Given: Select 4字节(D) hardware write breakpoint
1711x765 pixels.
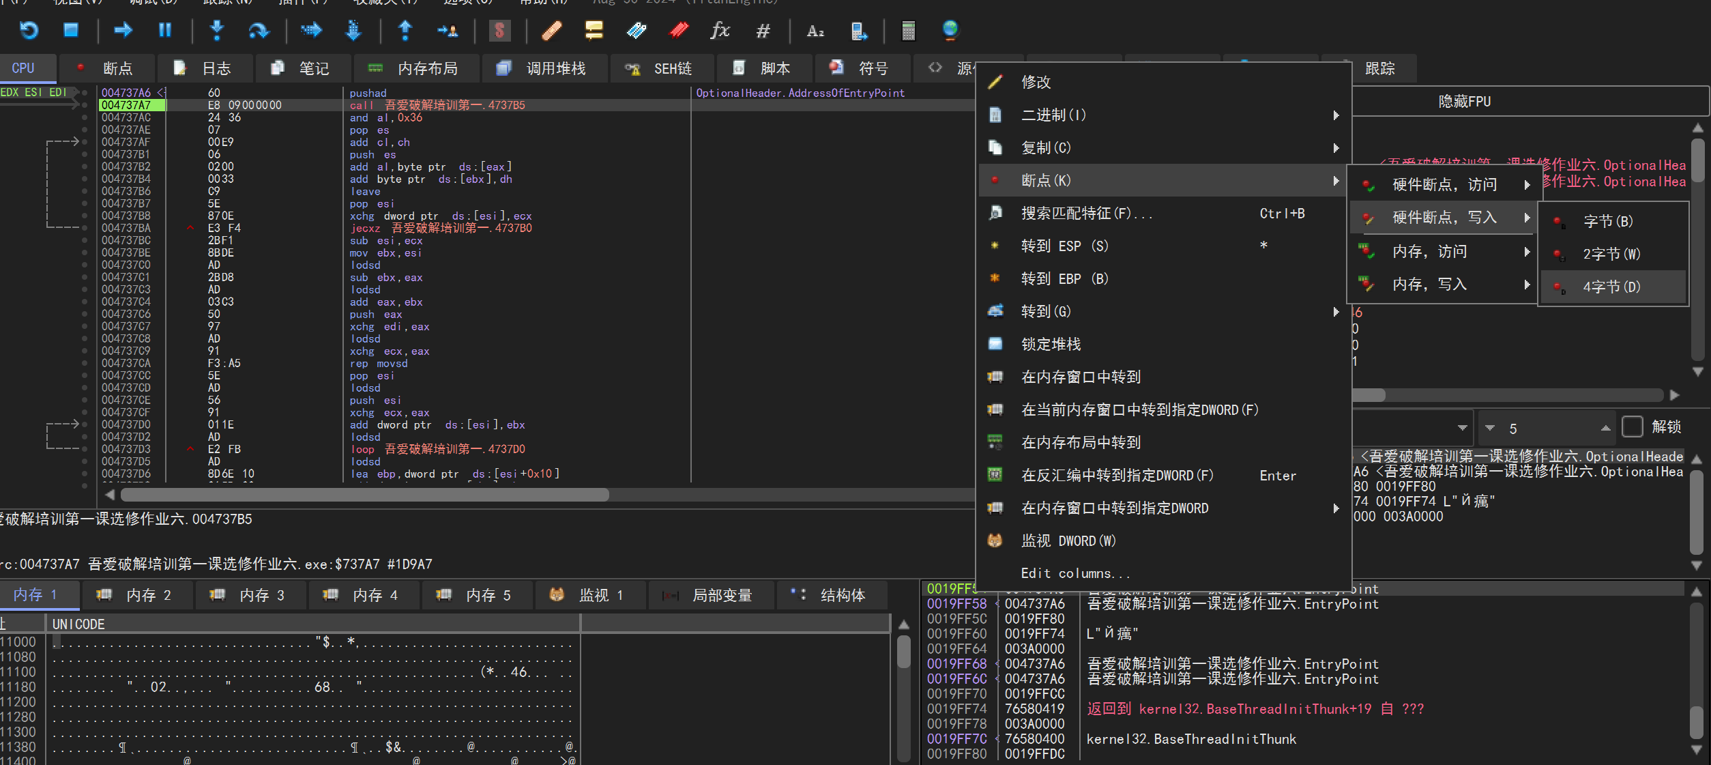Looking at the screenshot, I should [1613, 287].
